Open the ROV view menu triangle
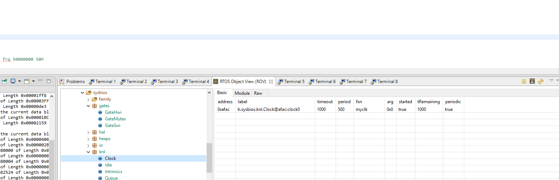This screenshot has height=180, width=559. [551, 80]
